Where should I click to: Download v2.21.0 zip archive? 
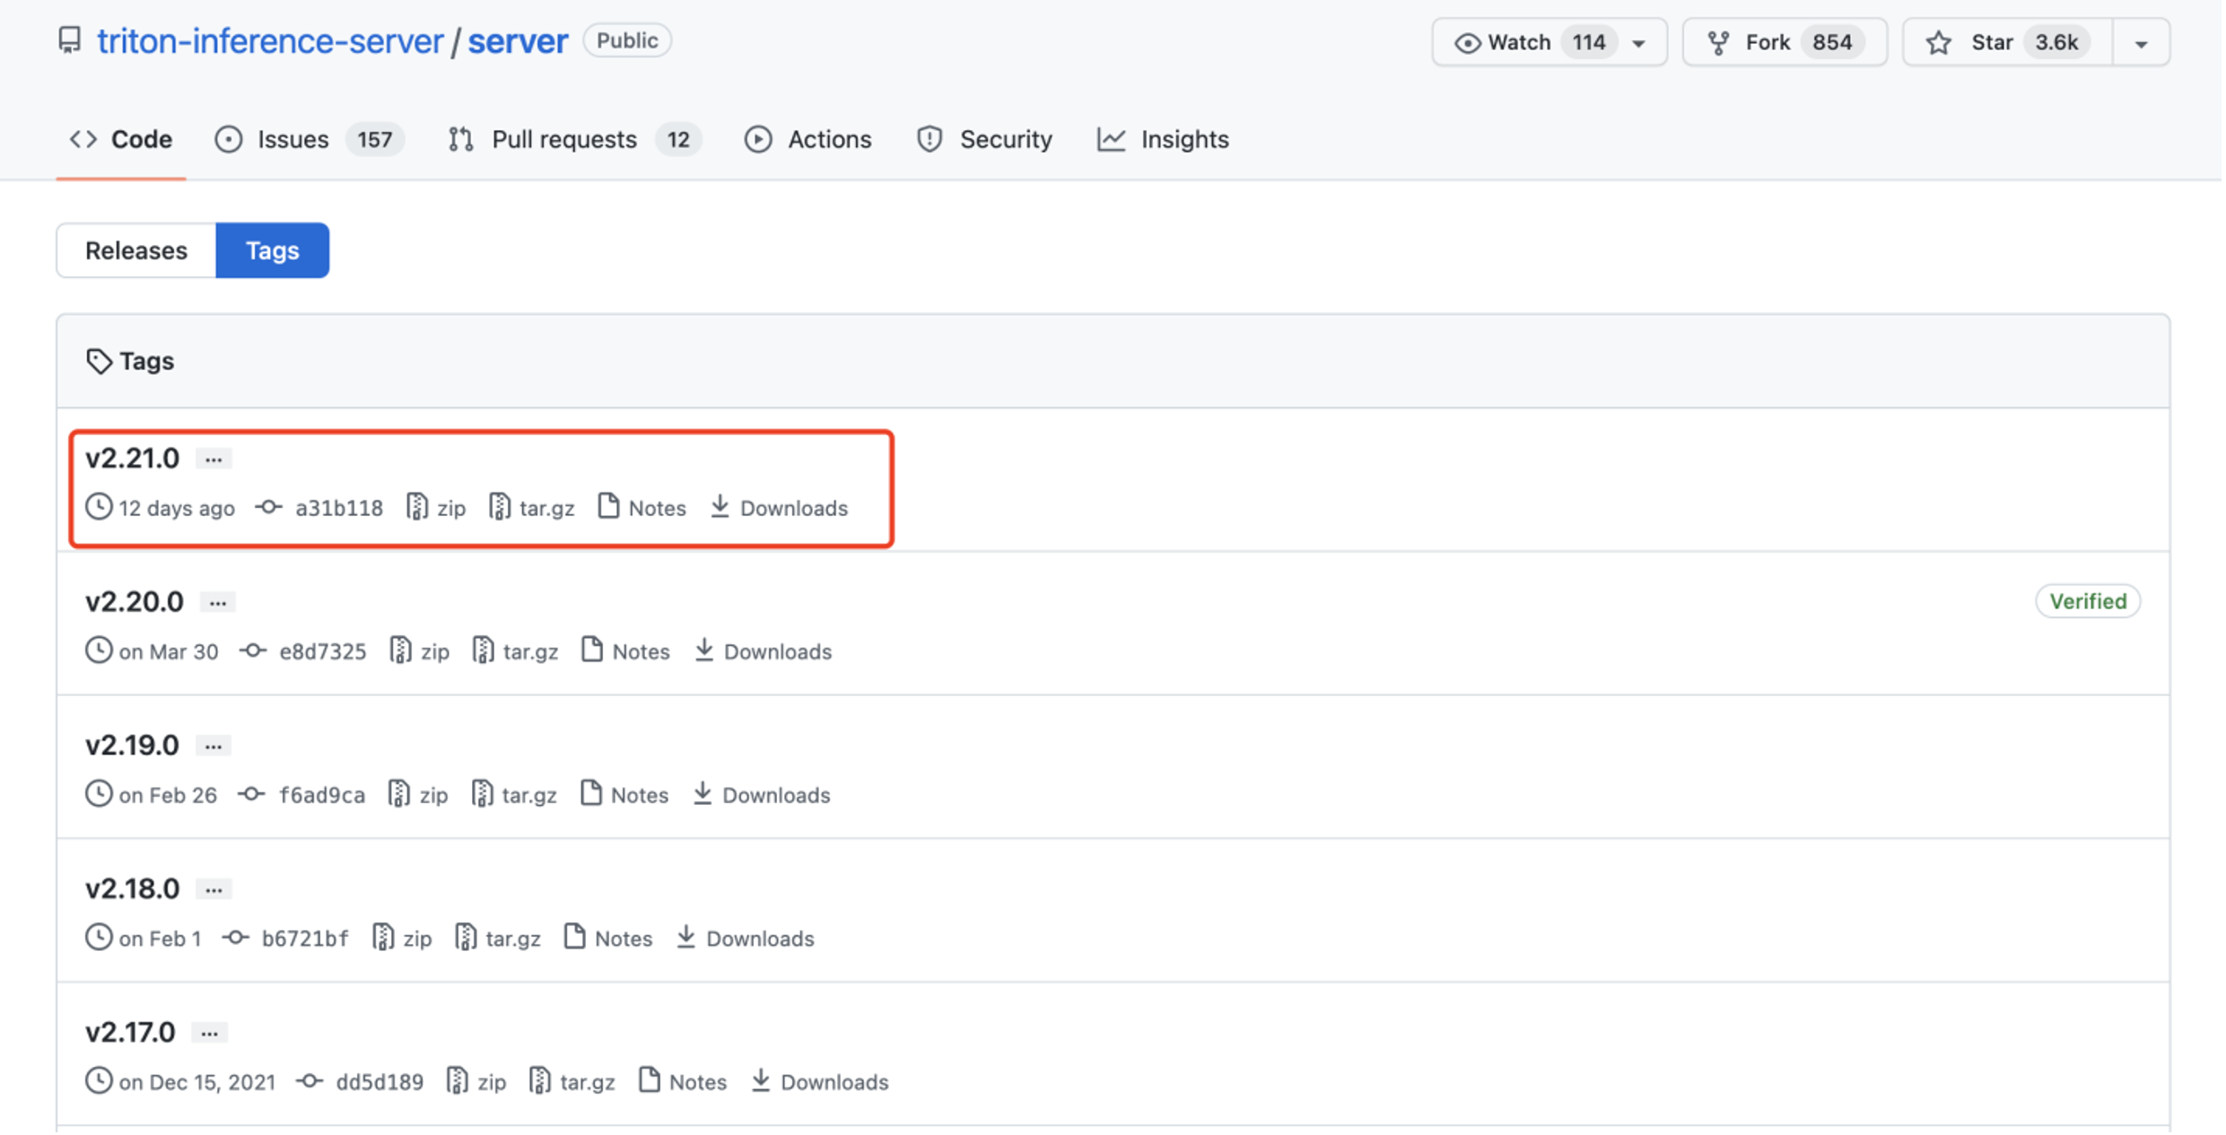(437, 508)
